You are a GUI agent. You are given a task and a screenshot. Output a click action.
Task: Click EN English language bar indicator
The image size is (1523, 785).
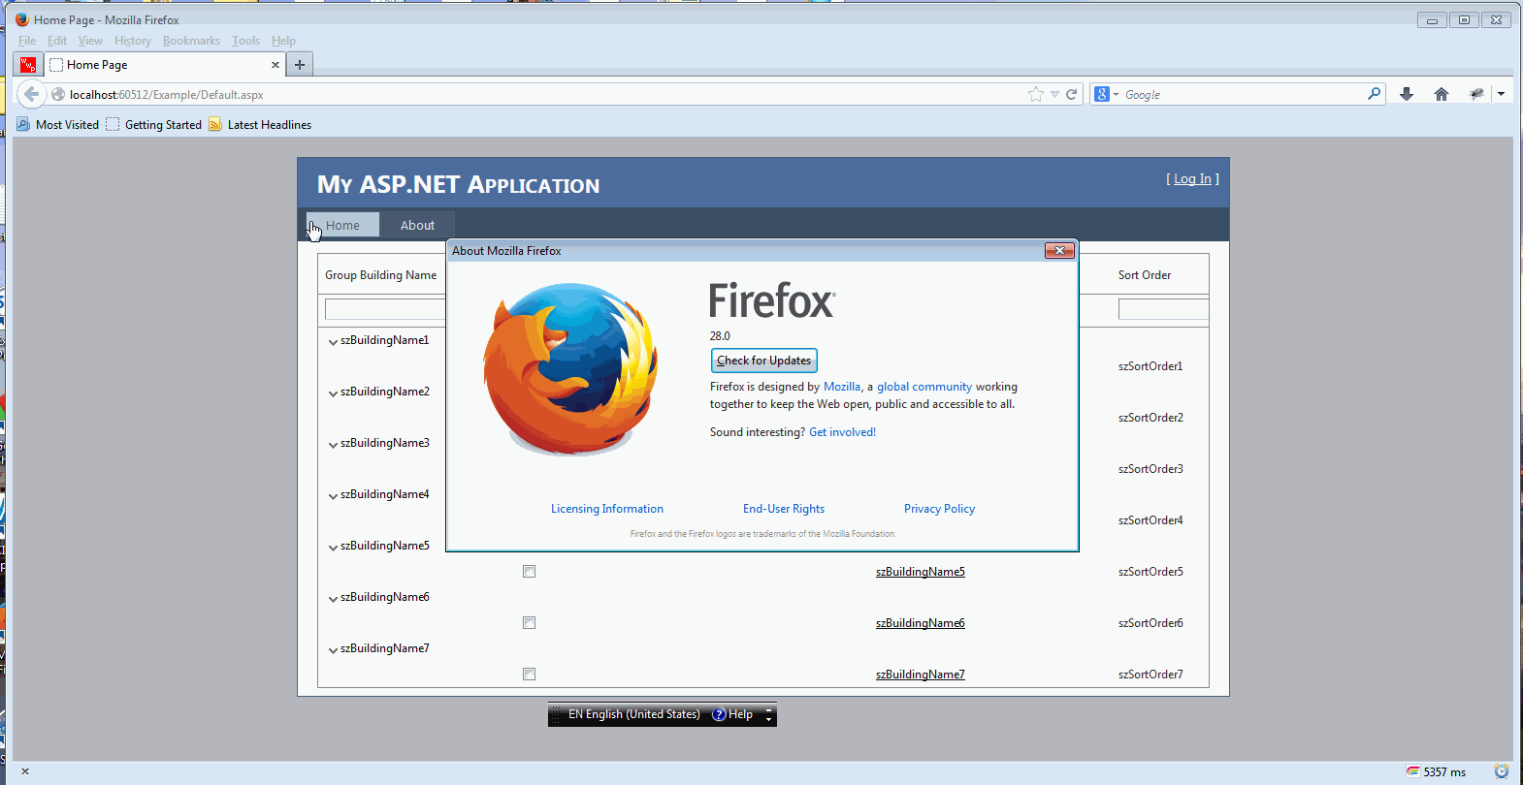[633, 714]
